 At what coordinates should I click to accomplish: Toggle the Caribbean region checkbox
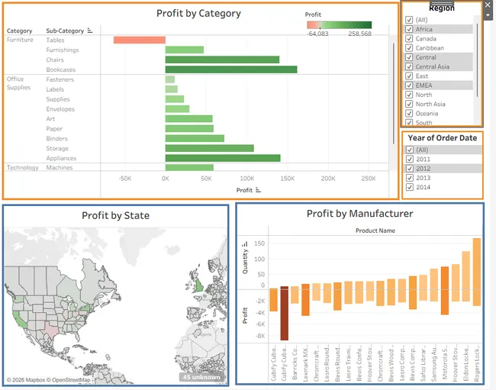coord(409,48)
